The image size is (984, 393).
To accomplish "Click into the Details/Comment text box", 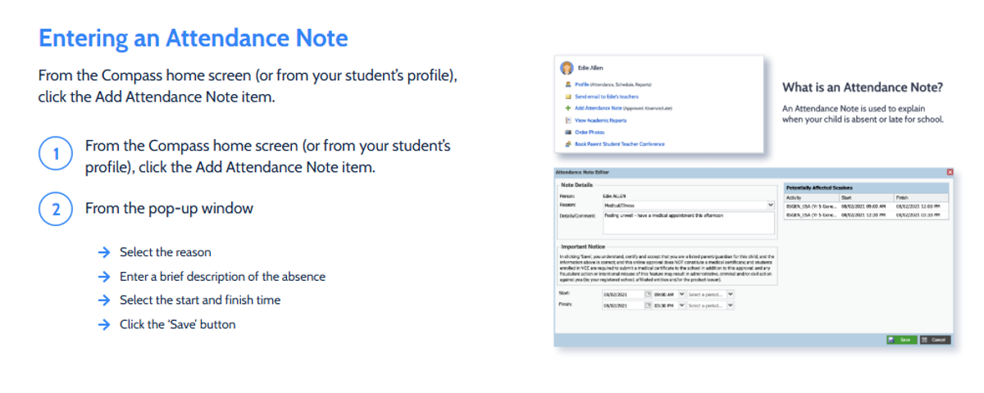I will tap(689, 224).
